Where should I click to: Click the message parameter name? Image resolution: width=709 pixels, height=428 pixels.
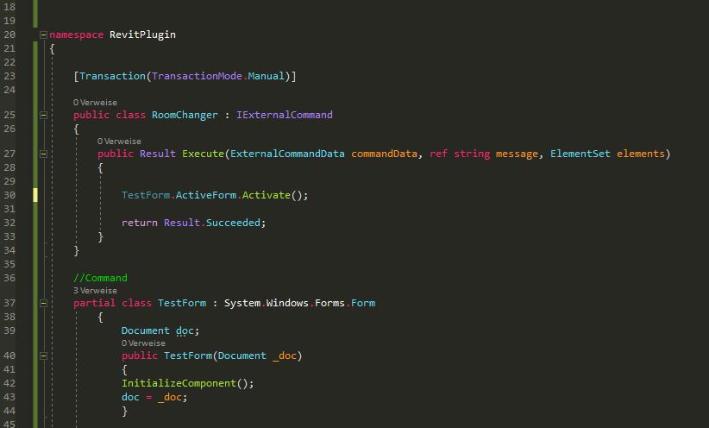click(x=517, y=154)
